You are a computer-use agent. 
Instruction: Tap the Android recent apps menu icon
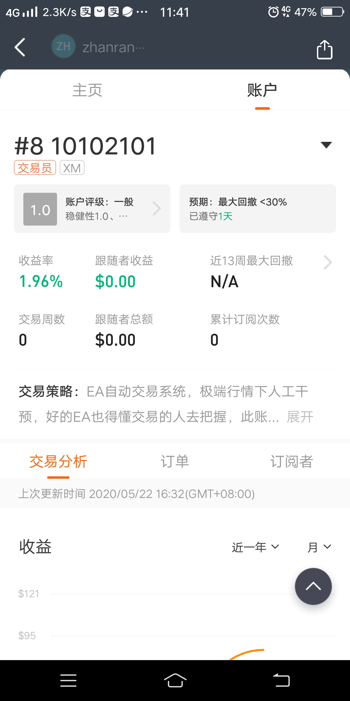coord(68,680)
